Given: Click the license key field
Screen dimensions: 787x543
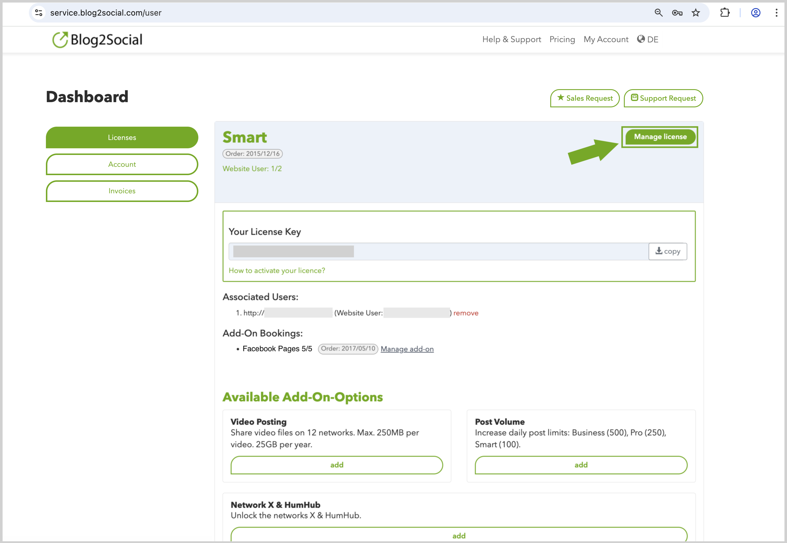Looking at the screenshot, I should tap(439, 251).
